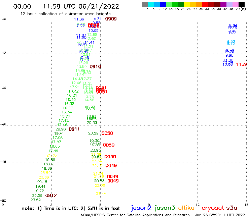Image resolution: width=249 pixels, height=218 pixels.
Task: Click the 13.59 value beside 0910
Action: tap(82, 67)
